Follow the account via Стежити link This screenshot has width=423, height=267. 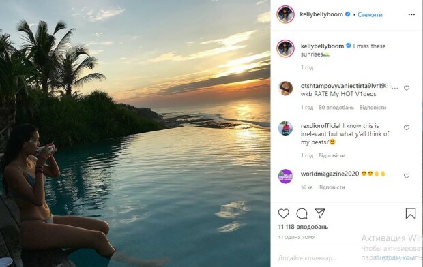point(370,14)
